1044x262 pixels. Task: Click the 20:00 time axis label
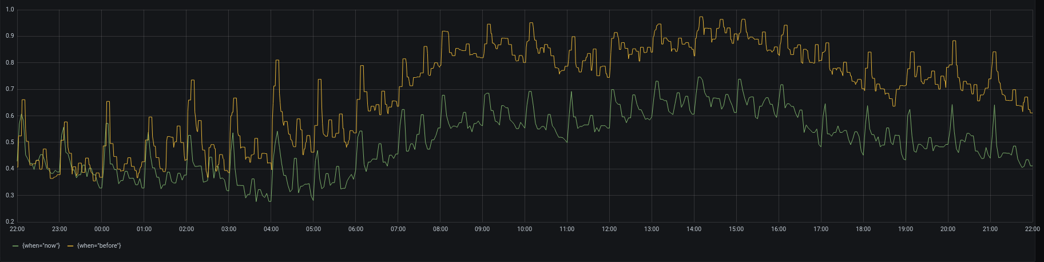point(948,229)
